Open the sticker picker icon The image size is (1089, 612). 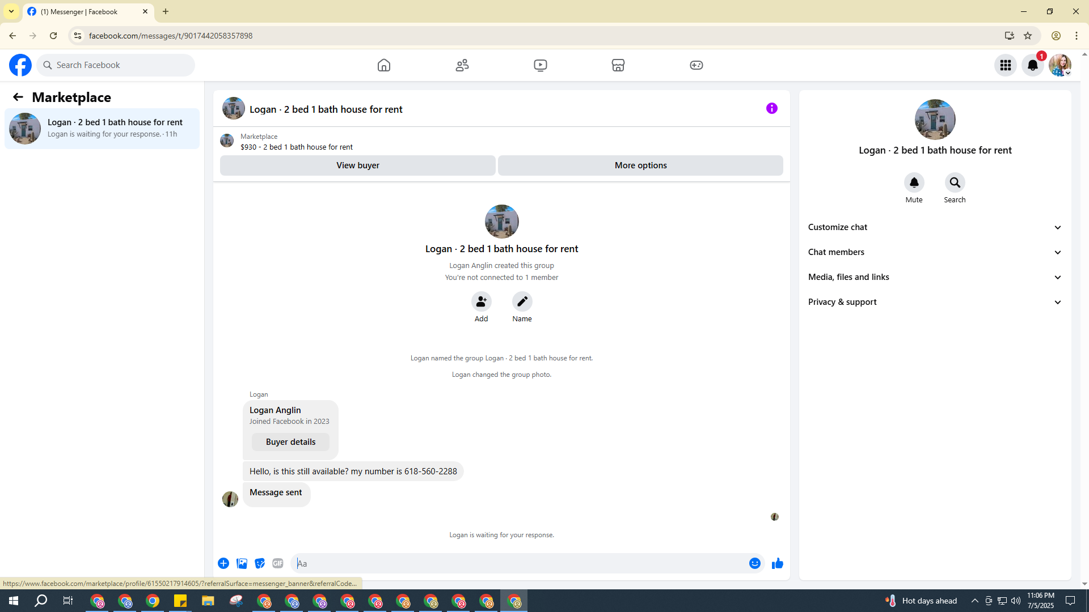260,563
